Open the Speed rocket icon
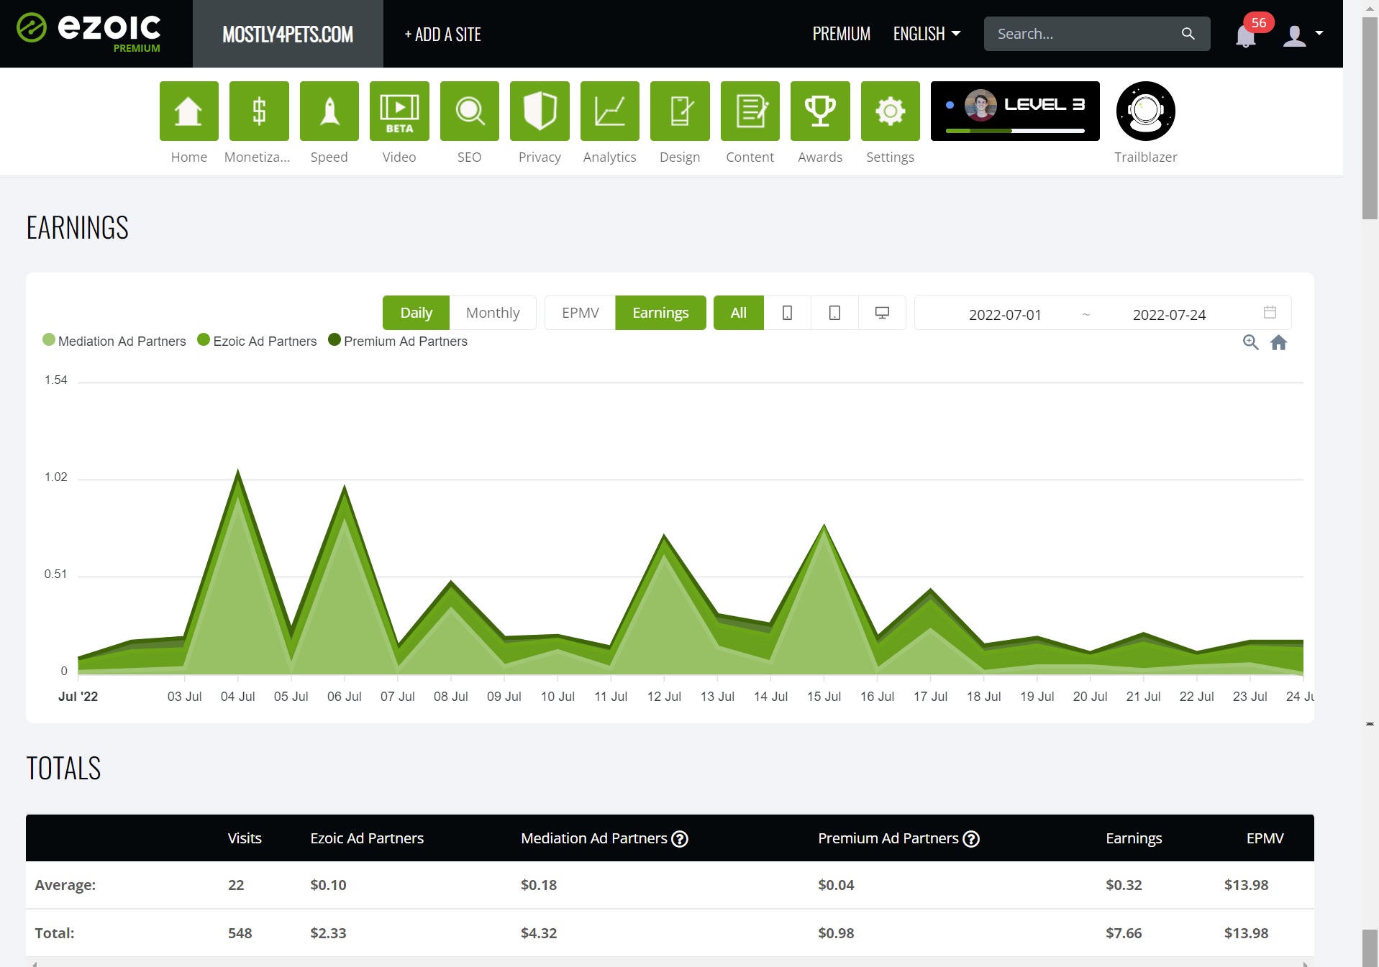This screenshot has height=967, width=1379. click(x=329, y=111)
